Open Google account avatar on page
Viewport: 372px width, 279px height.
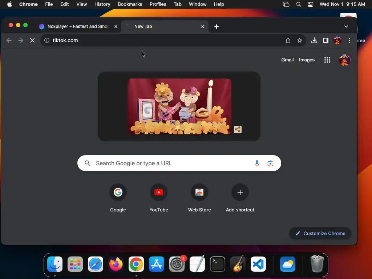344,60
